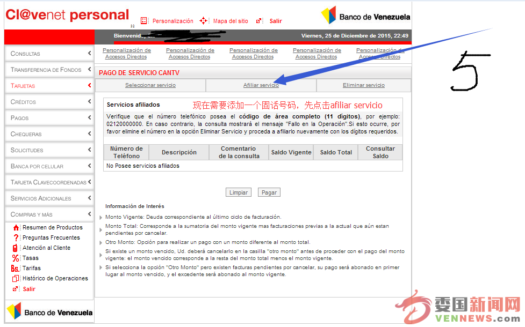Click the Cl@venet personal logo
The width and height of the screenshot is (525, 327).
pyautogui.click(x=67, y=15)
